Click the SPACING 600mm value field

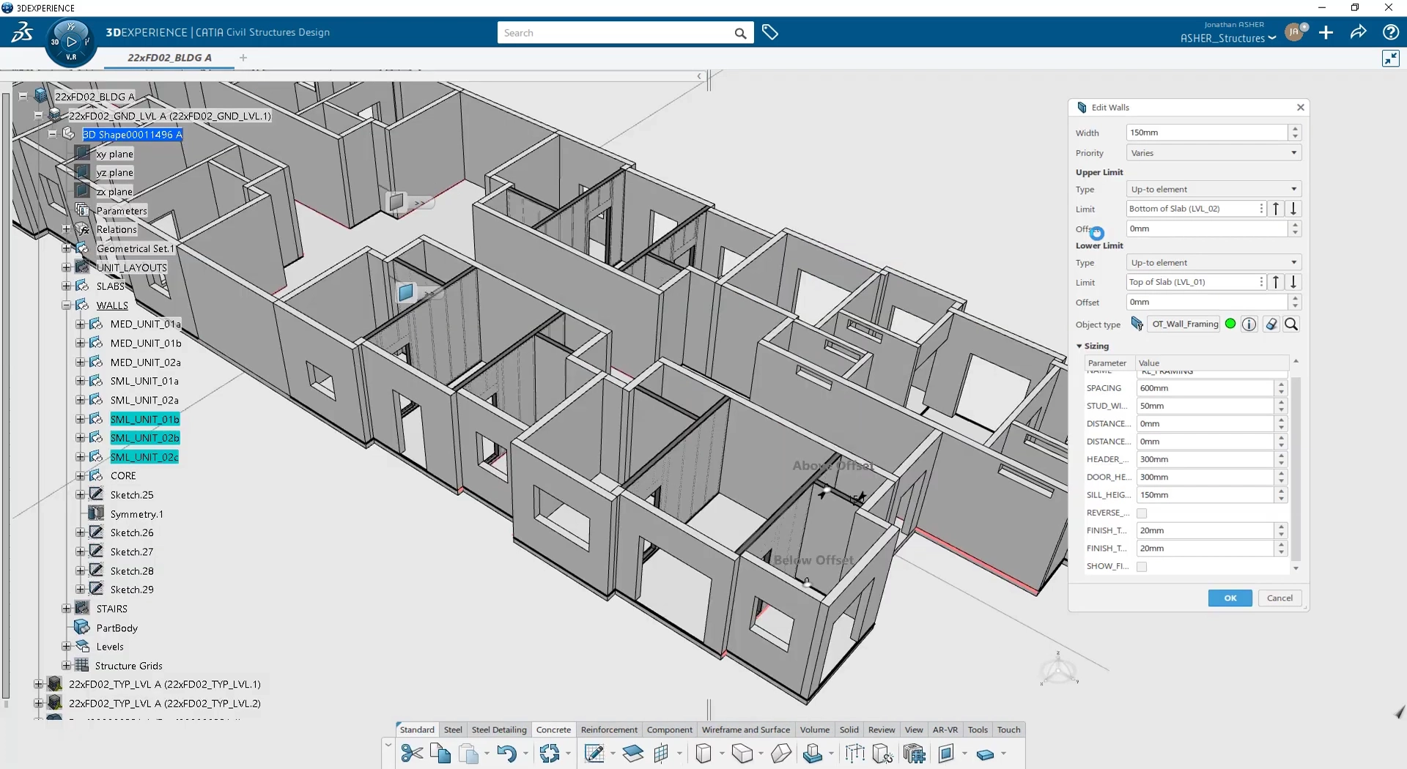[x=1205, y=388]
